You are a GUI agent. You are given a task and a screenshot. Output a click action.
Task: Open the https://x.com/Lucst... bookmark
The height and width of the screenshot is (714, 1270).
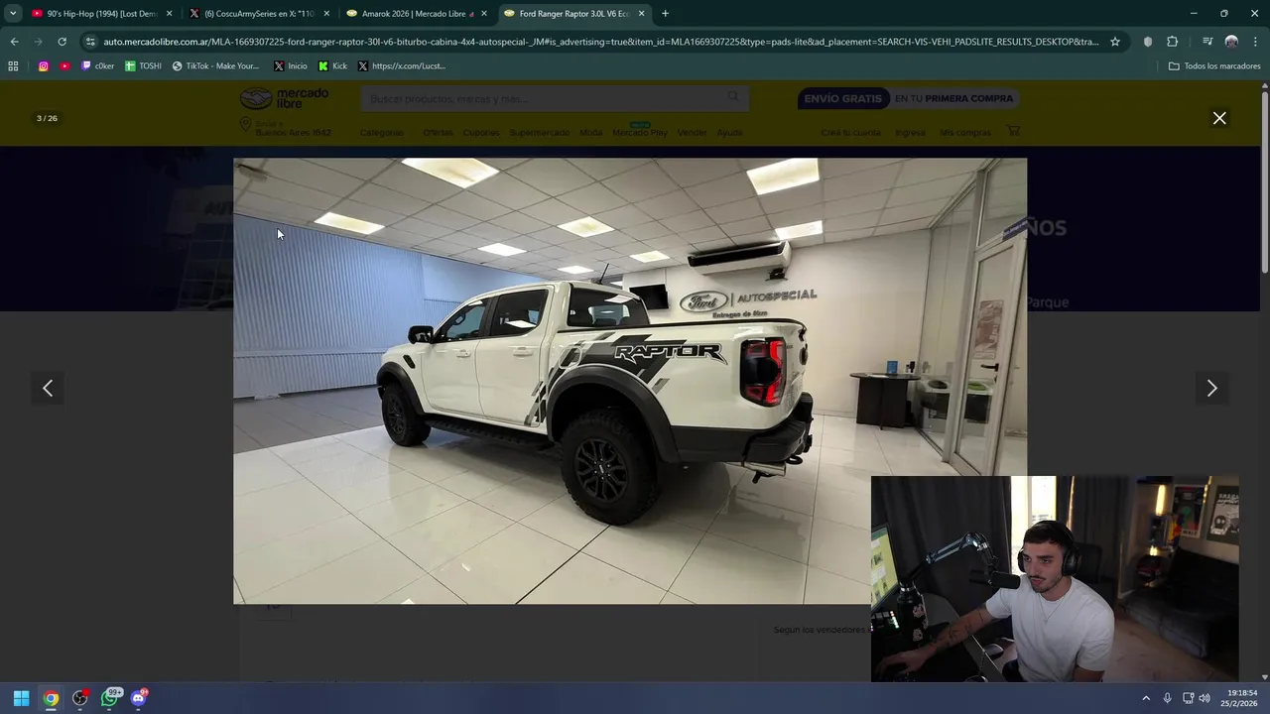tap(402, 66)
